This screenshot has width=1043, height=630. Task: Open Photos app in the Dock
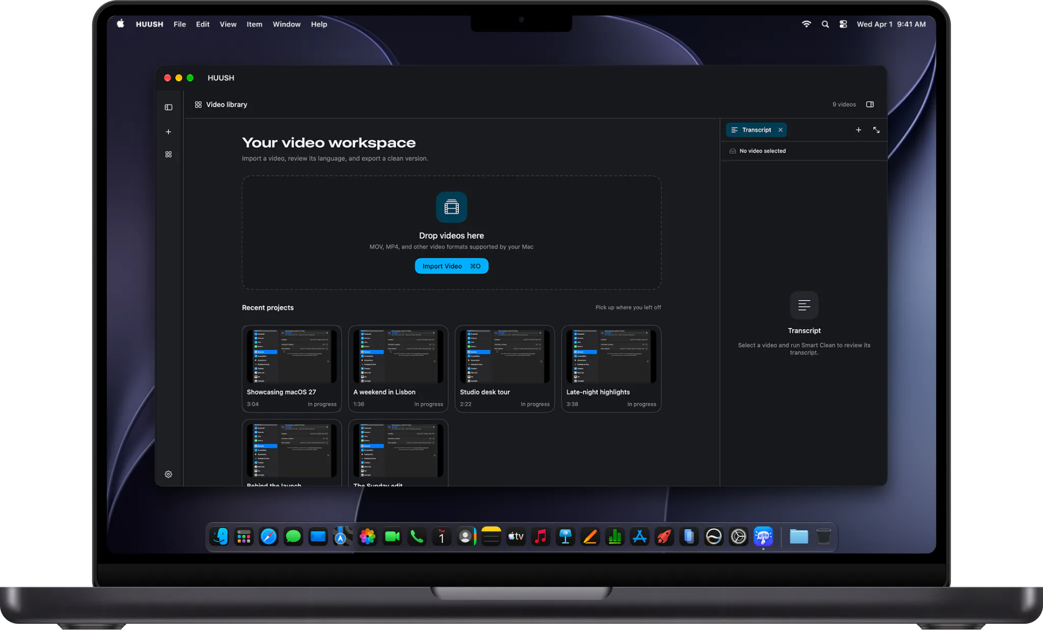click(368, 536)
